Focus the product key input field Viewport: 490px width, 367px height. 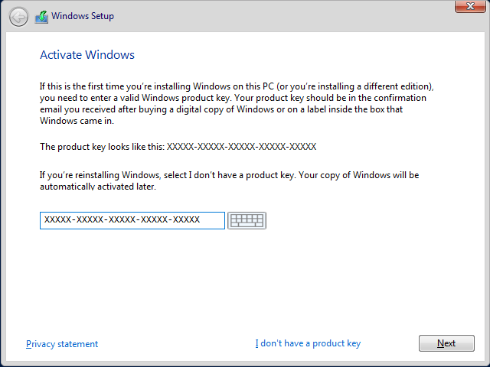tap(132, 220)
